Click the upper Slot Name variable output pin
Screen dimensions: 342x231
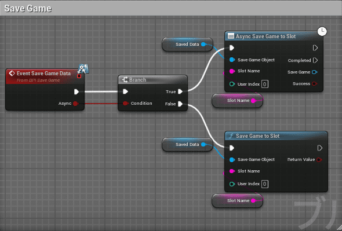[x=253, y=101]
